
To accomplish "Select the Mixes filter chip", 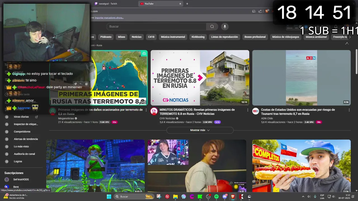I will point(121,37).
